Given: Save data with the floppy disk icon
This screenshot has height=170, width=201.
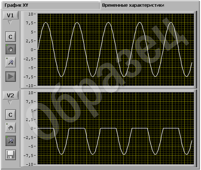Looking at the screenshot, I should point(11,155).
